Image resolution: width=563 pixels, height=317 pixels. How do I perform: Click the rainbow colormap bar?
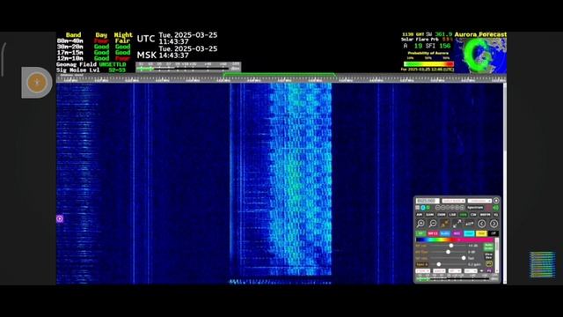(454, 240)
